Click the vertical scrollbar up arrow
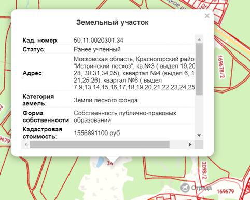250x200 pixels. [x=199, y=39]
